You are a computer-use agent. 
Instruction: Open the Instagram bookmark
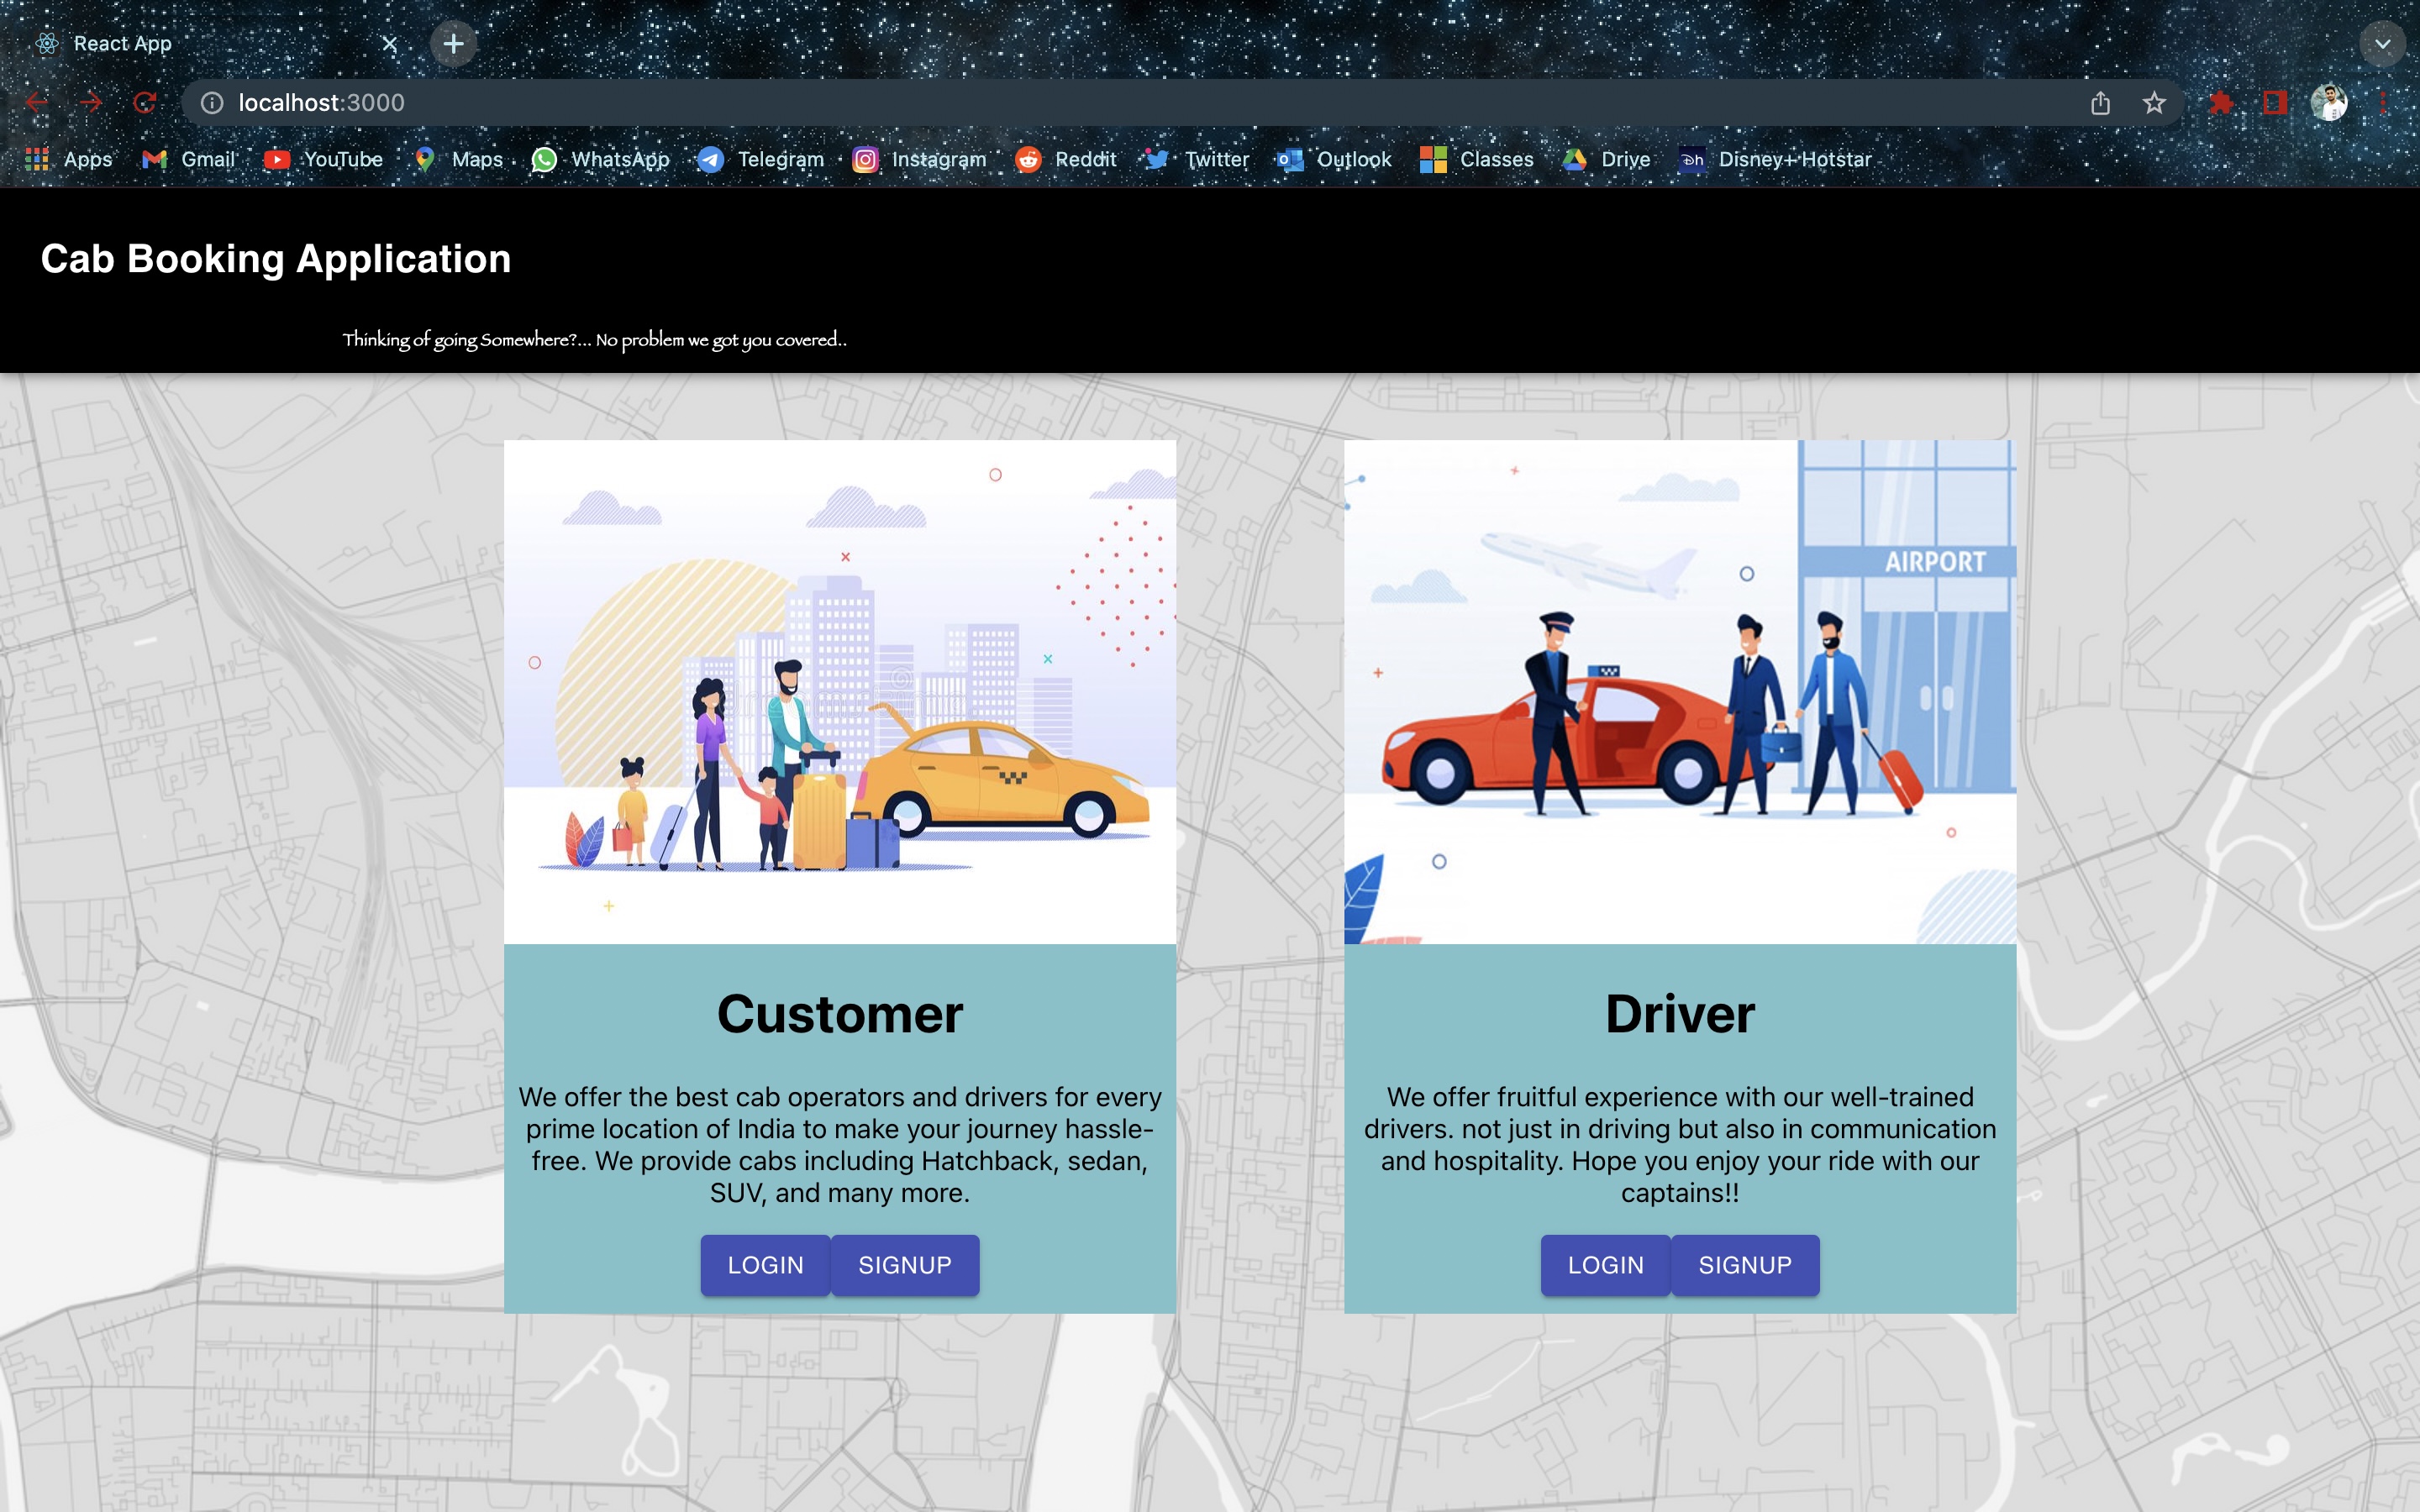(x=919, y=159)
